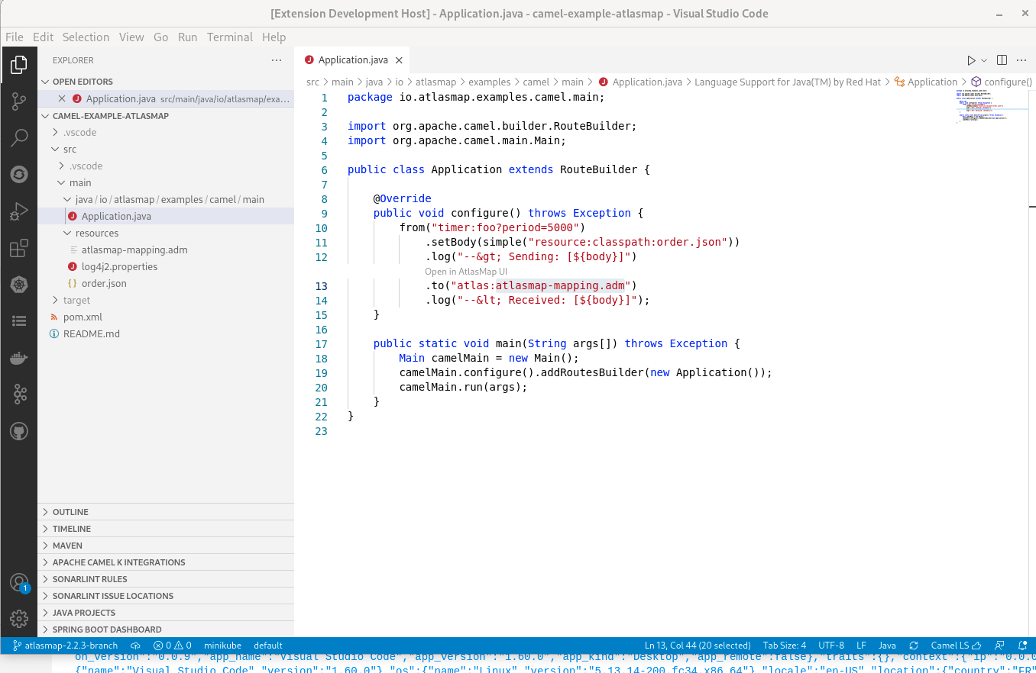
Task: Open the Source Control icon
Action: [19, 101]
